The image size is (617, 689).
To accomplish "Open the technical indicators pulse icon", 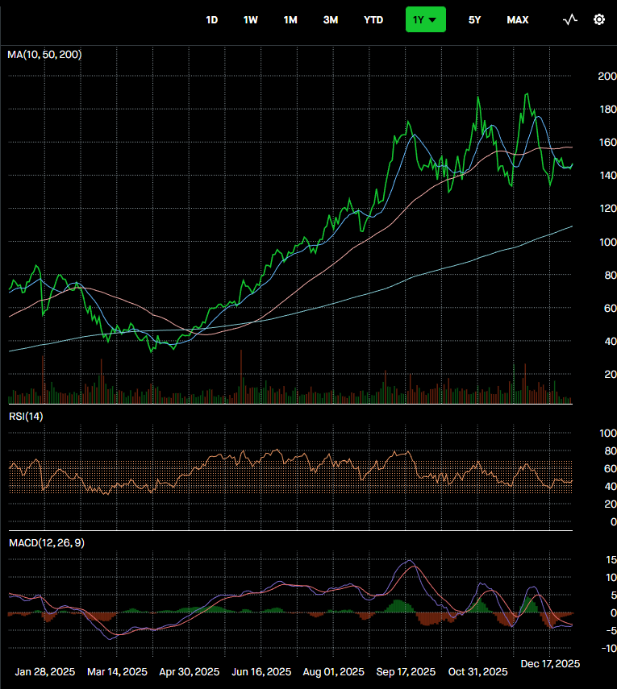I will coord(570,19).
